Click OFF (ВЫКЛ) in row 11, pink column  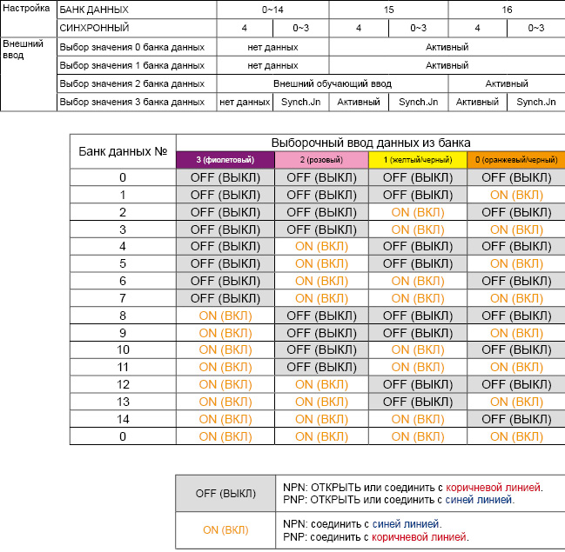321,367
